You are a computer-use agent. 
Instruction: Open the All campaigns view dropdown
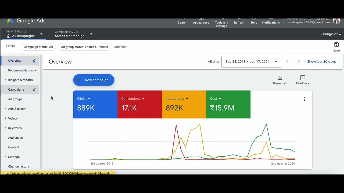point(41,34)
